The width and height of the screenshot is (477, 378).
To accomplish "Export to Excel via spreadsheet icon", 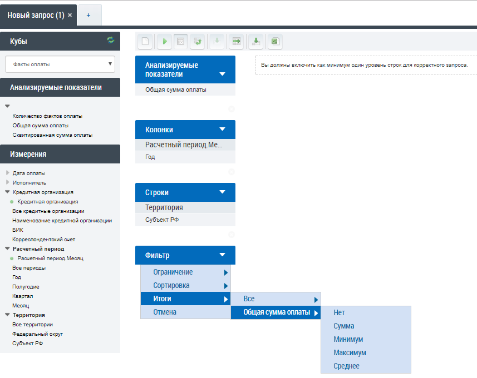I will (x=275, y=41).
